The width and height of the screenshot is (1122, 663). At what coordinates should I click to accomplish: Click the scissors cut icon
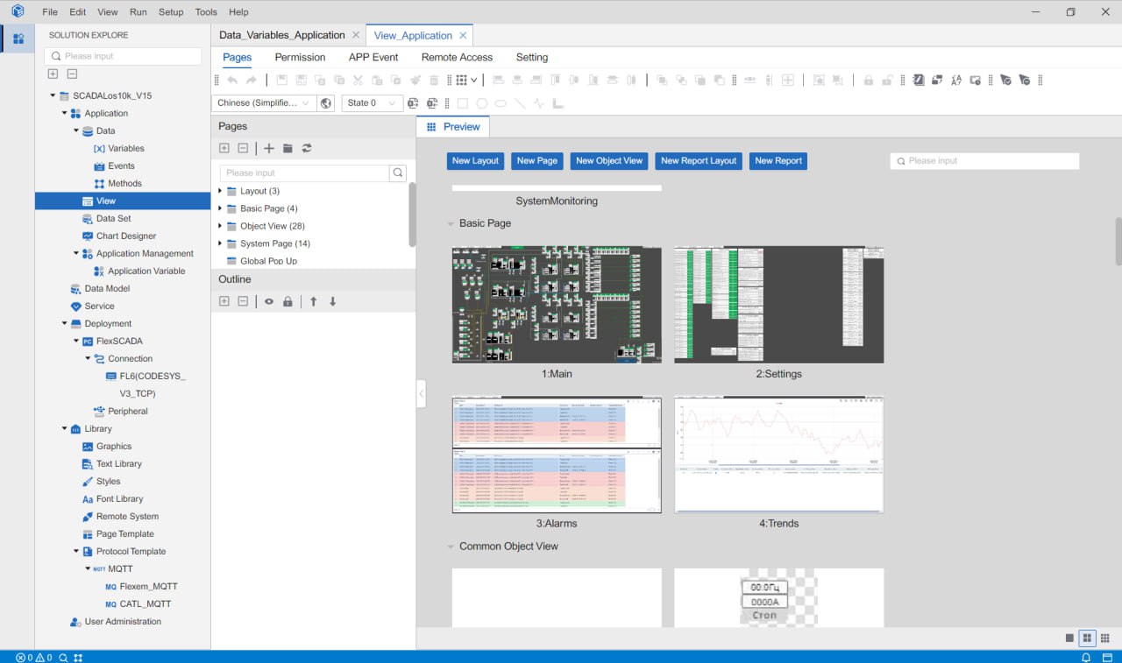(359, 80)
